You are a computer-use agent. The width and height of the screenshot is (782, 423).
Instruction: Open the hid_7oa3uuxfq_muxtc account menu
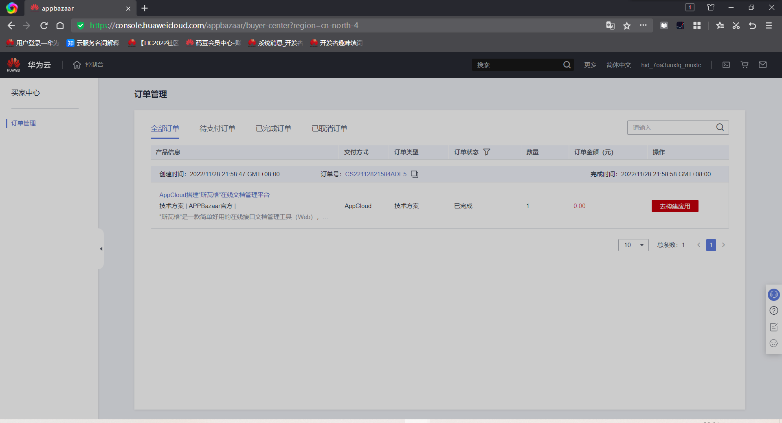pyautogui.click(x=671, y=65)
